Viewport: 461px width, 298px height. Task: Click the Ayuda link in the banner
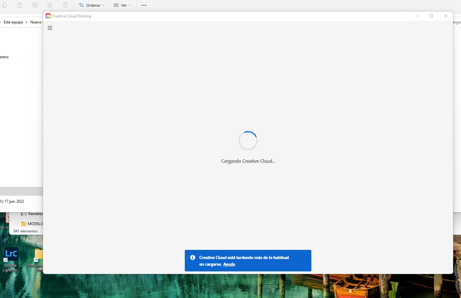pos(229,264)
